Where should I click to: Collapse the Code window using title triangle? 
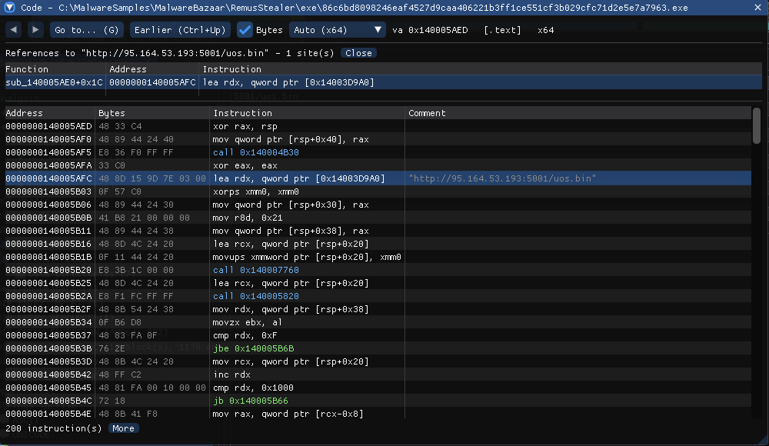(9, 8)
